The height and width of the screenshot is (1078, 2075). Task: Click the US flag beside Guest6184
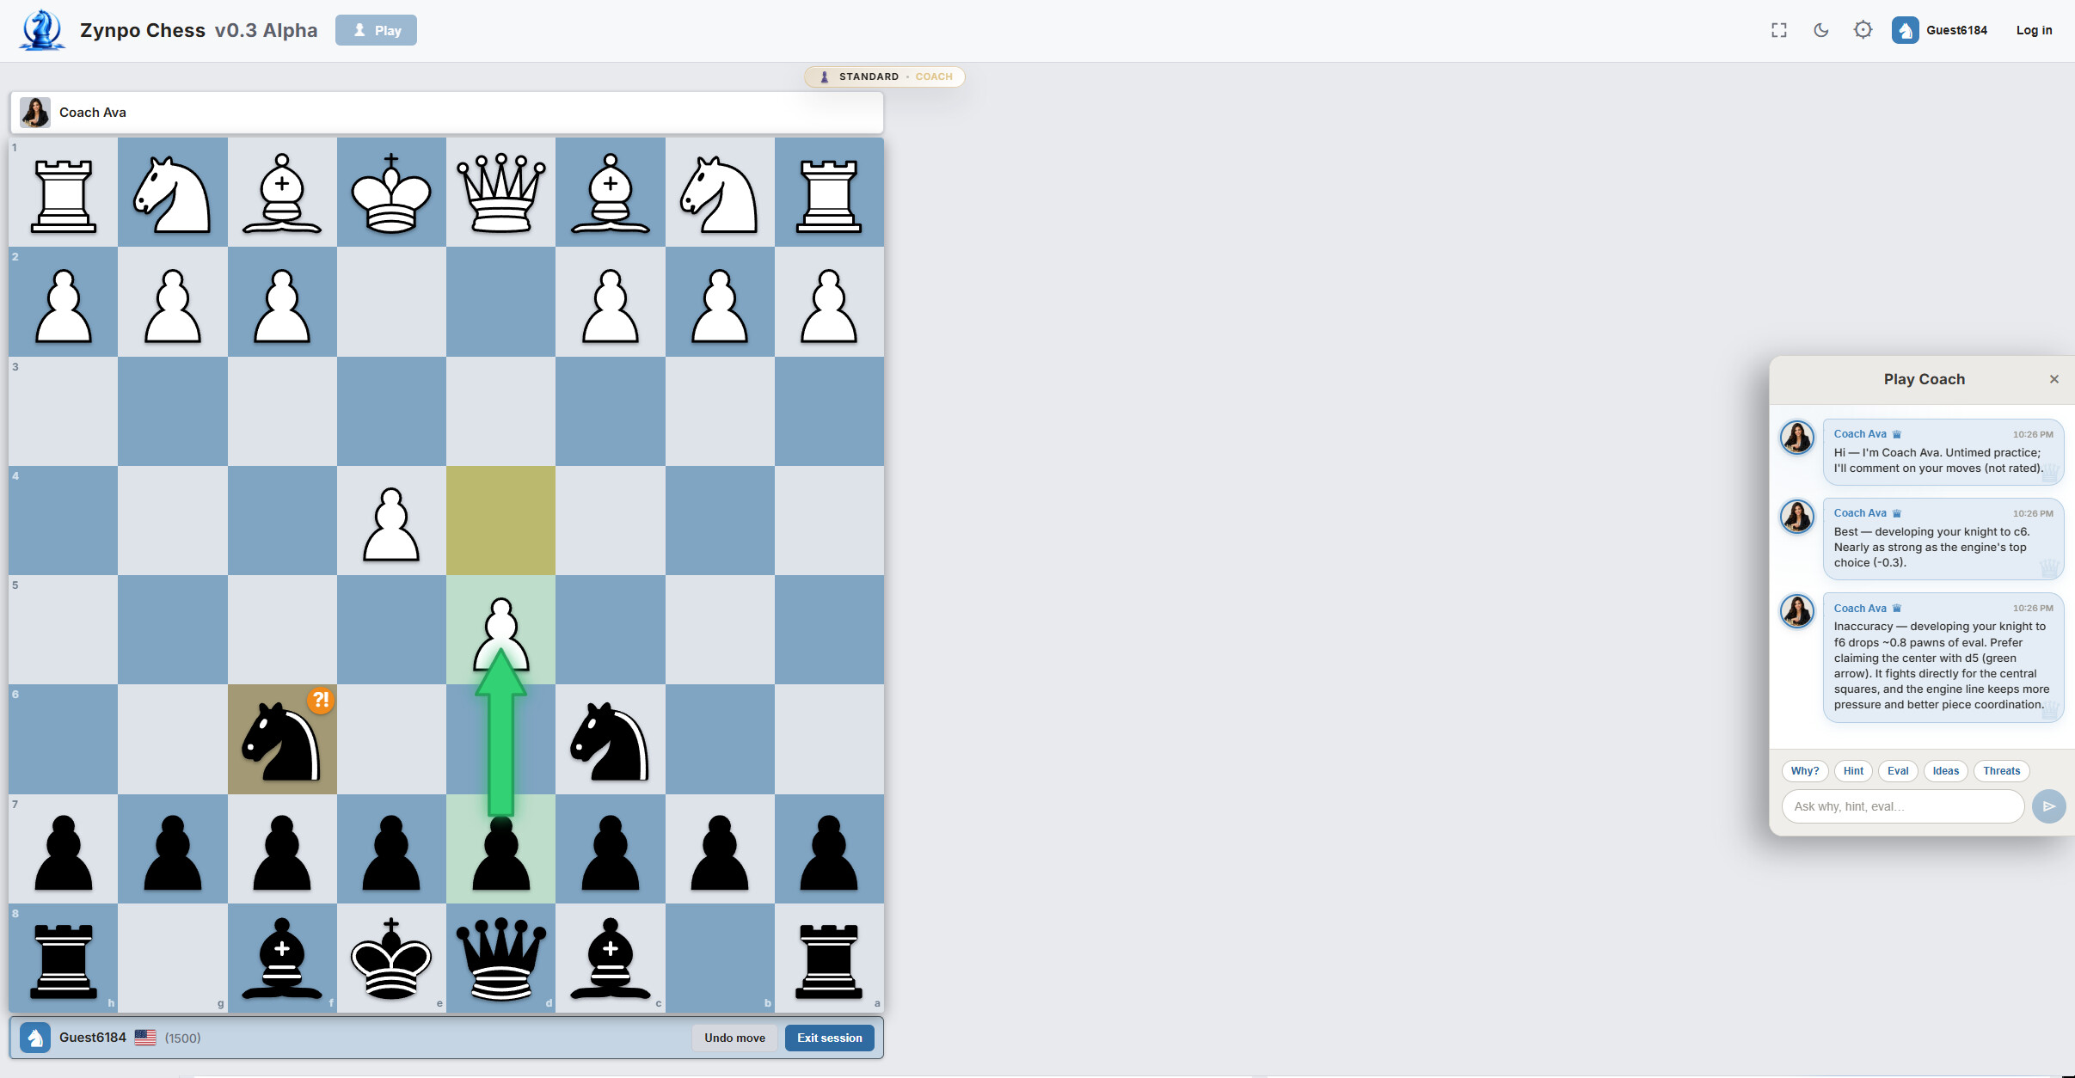pos(145,1038)
